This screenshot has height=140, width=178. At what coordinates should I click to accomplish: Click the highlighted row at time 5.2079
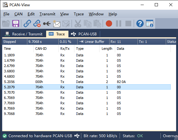click(86, 87)
